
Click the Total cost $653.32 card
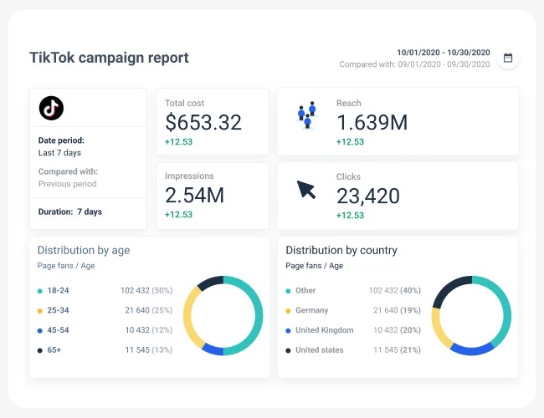click(x=213, y=121)
